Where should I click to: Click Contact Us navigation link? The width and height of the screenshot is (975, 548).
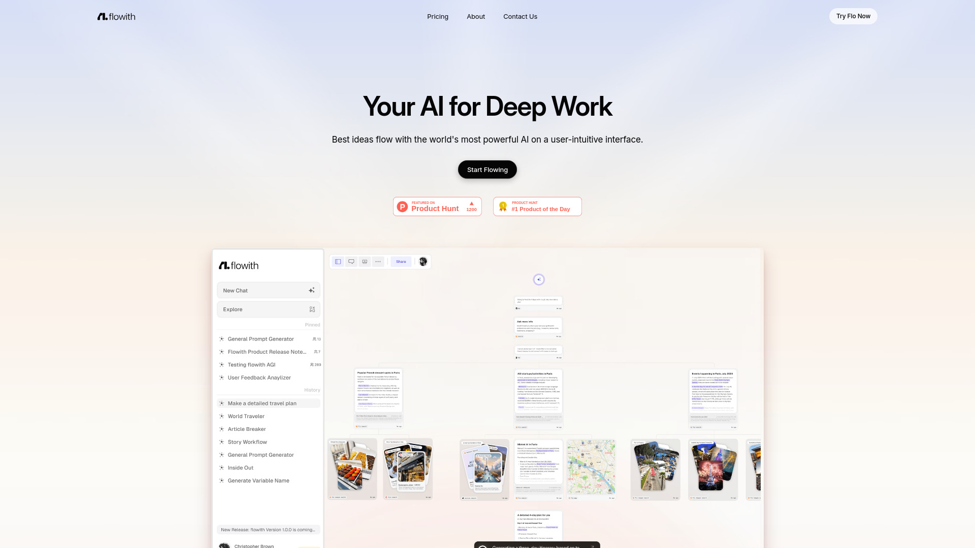click(x=521, y=16)
